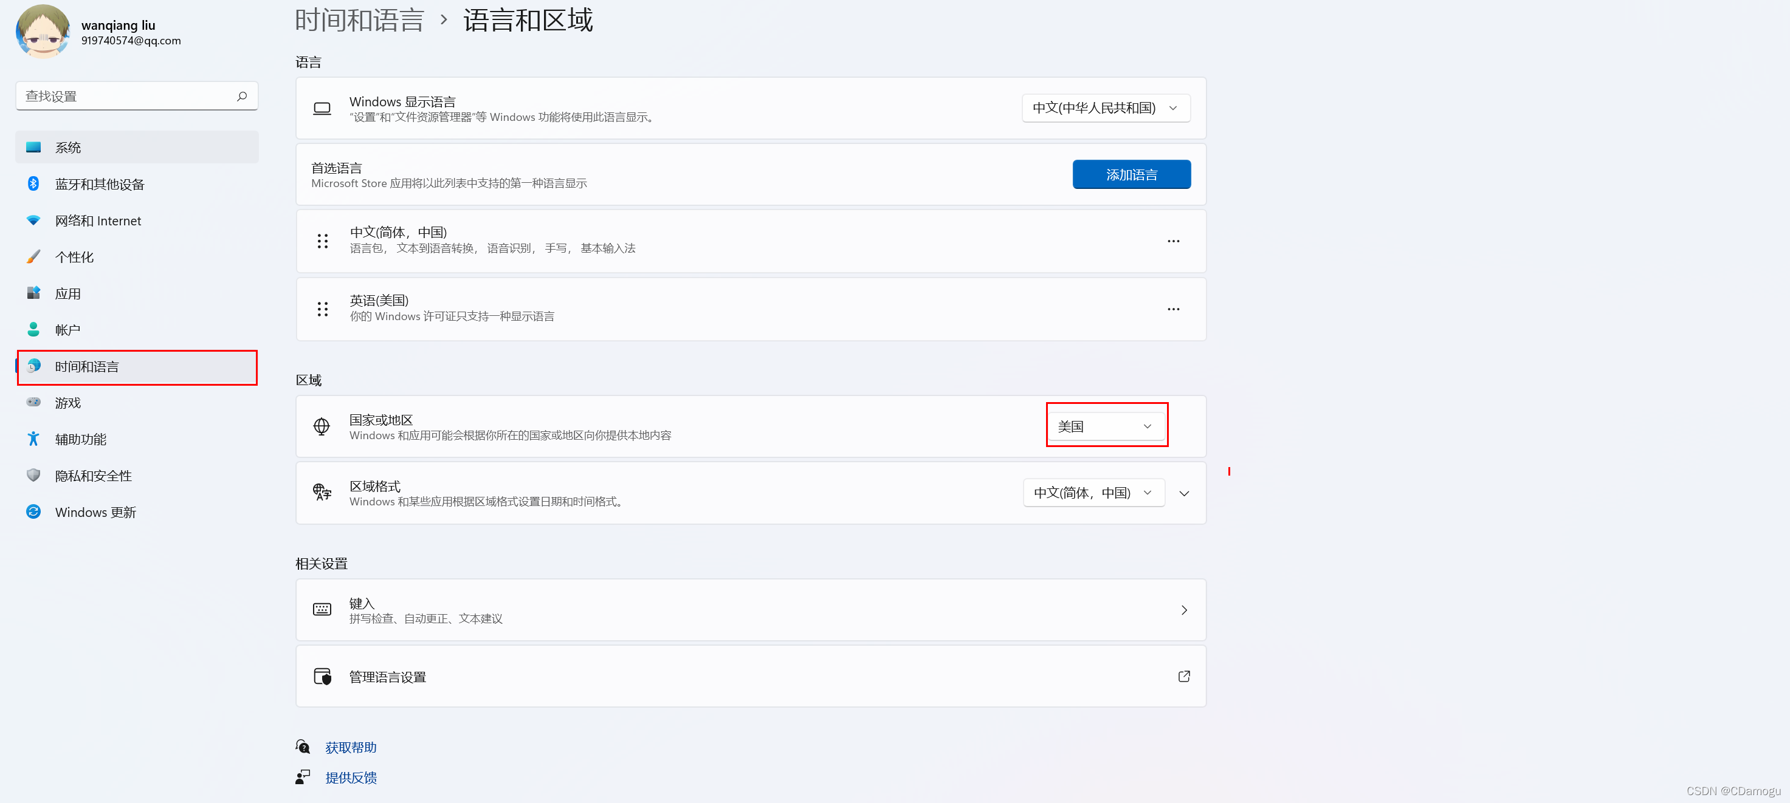Click the Bluetooth icon in sidebar

[x=33, y=183]
